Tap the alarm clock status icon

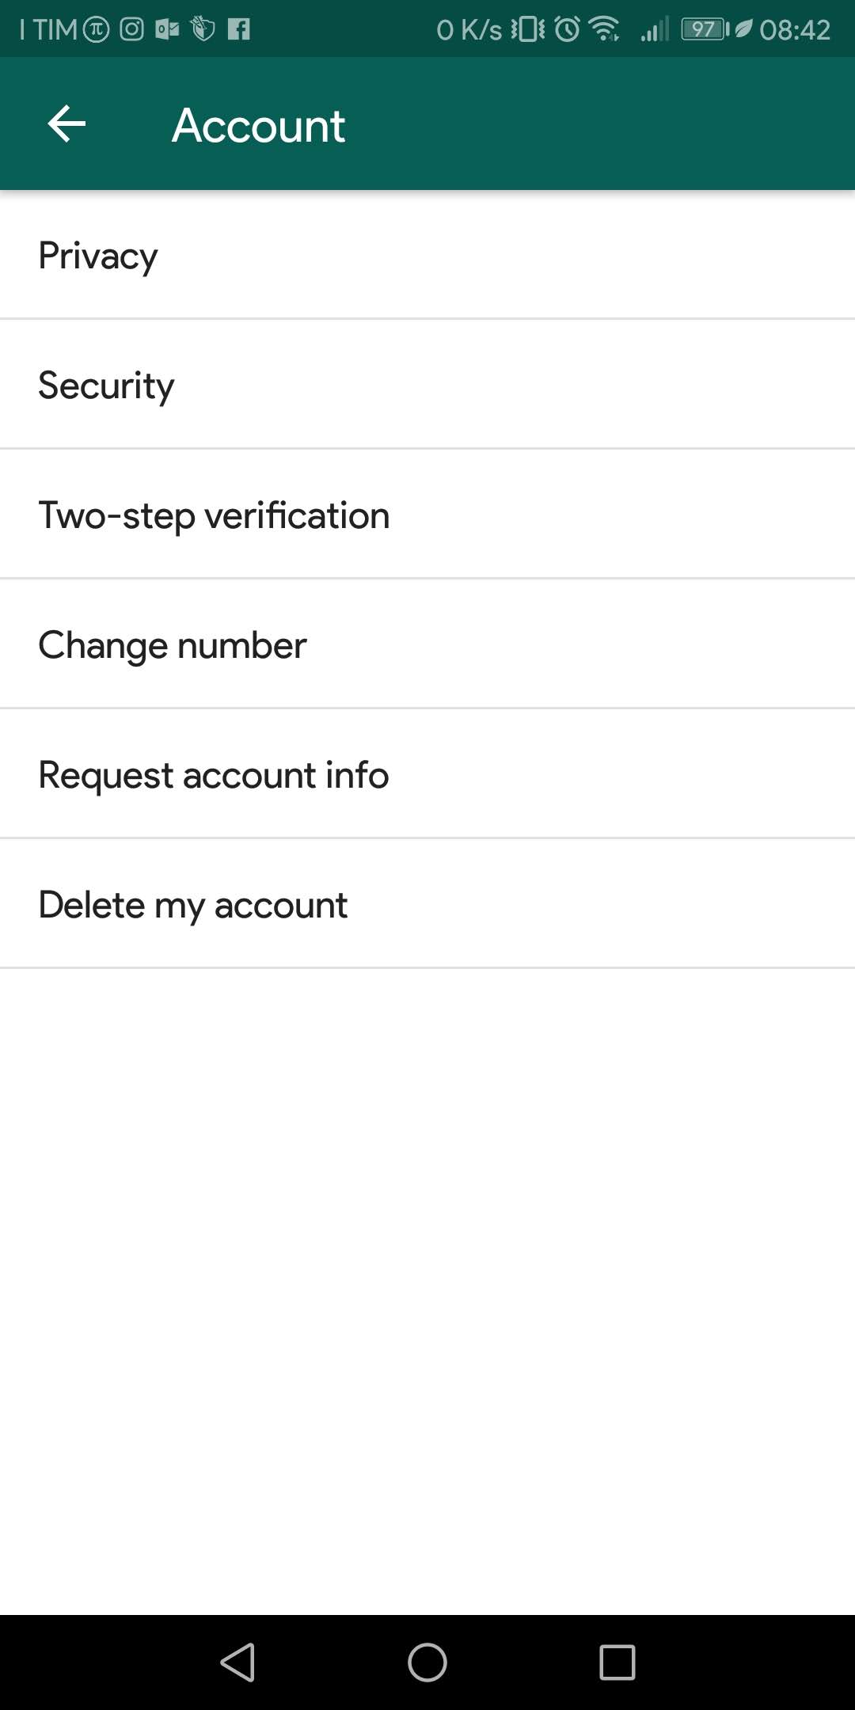(567, 29)
